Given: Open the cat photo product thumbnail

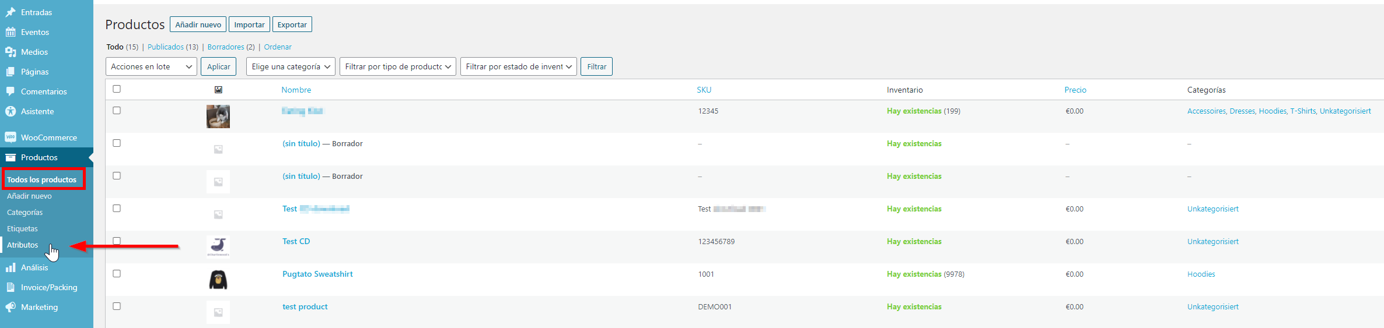Looking at the screenshot, I should [x=218, y=117].
